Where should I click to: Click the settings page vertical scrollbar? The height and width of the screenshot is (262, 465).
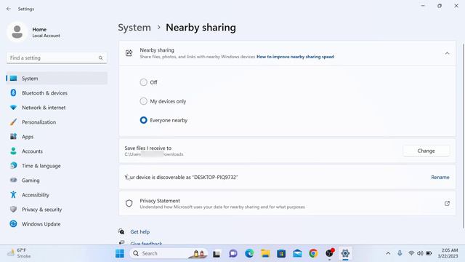(x=464, y=136)
